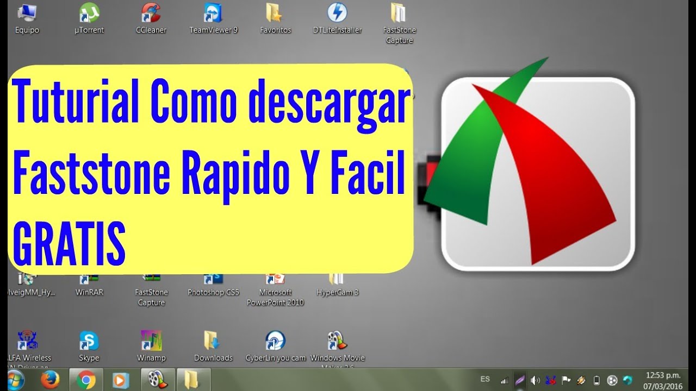Open Microsoft PowerPoint 2010 shortcut
The image size is (696, 391).
[275, 290]
